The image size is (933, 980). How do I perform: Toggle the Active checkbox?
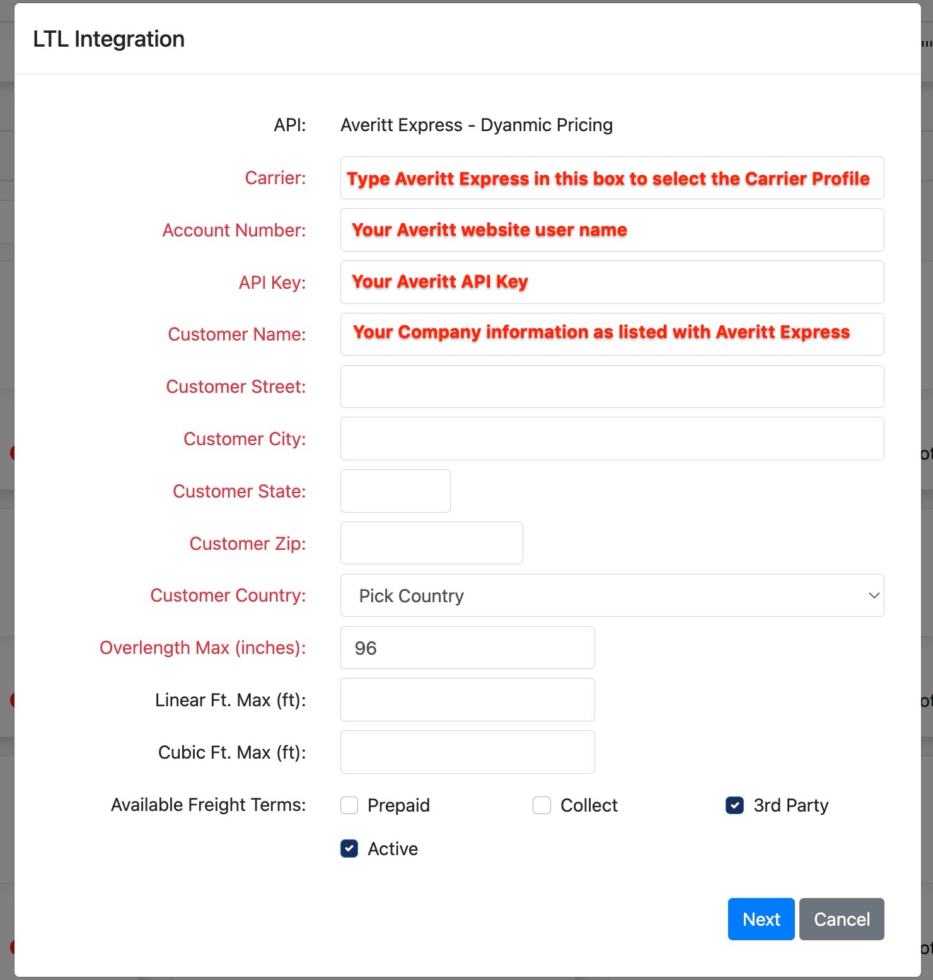point(349,849)
